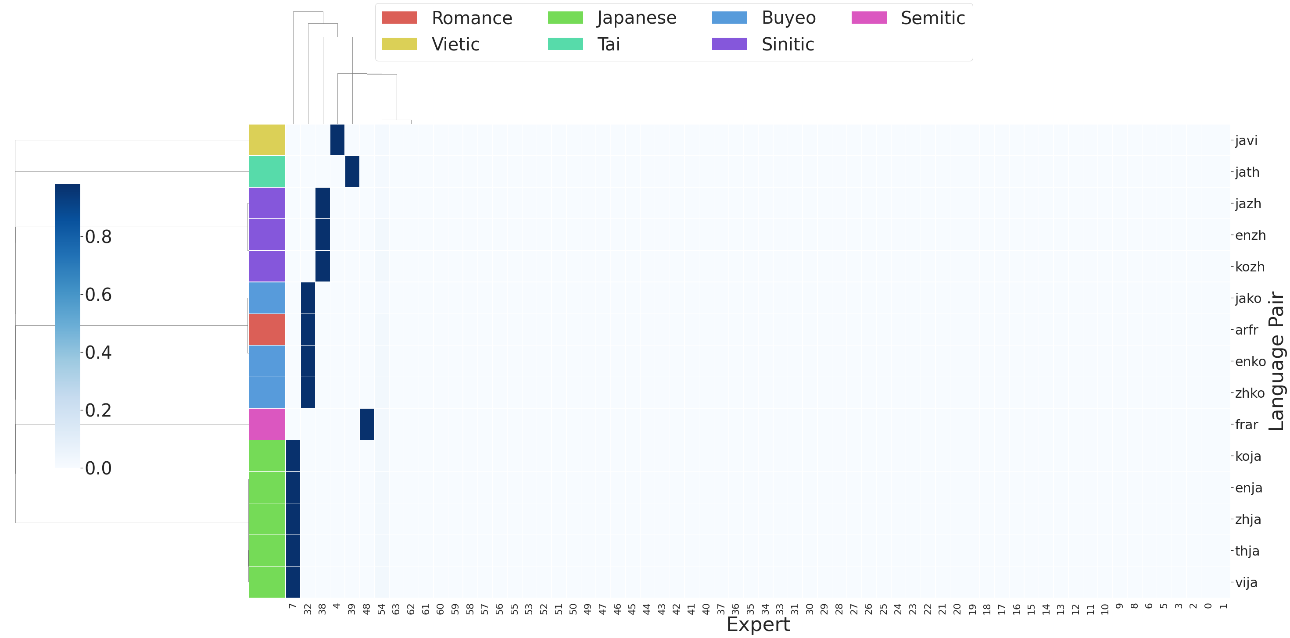Click the "Sinitic" legend text label
The width and height of the screenshot is (1290, 638).
tap(788, 45)
